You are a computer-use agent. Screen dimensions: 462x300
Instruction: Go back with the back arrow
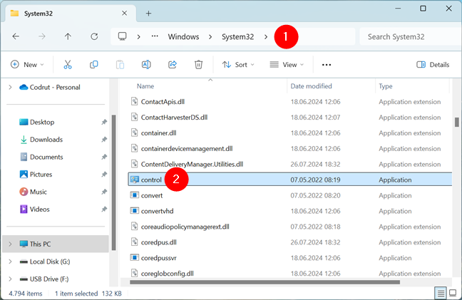coord(16,36)
